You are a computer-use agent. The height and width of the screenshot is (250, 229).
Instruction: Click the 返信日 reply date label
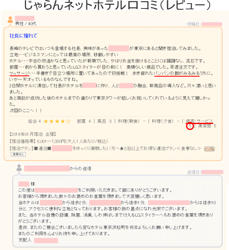[x=194, y=172]
